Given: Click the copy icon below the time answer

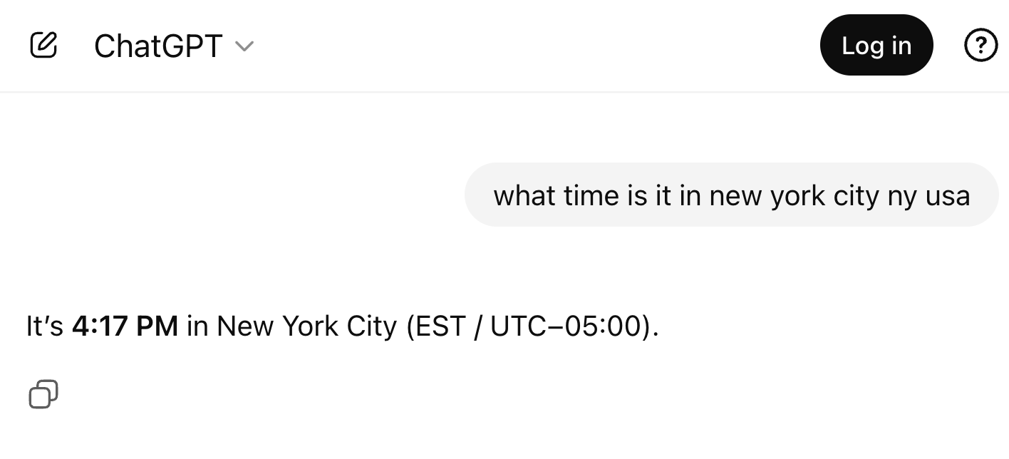Looking at the screenshot, I should 43,394.
